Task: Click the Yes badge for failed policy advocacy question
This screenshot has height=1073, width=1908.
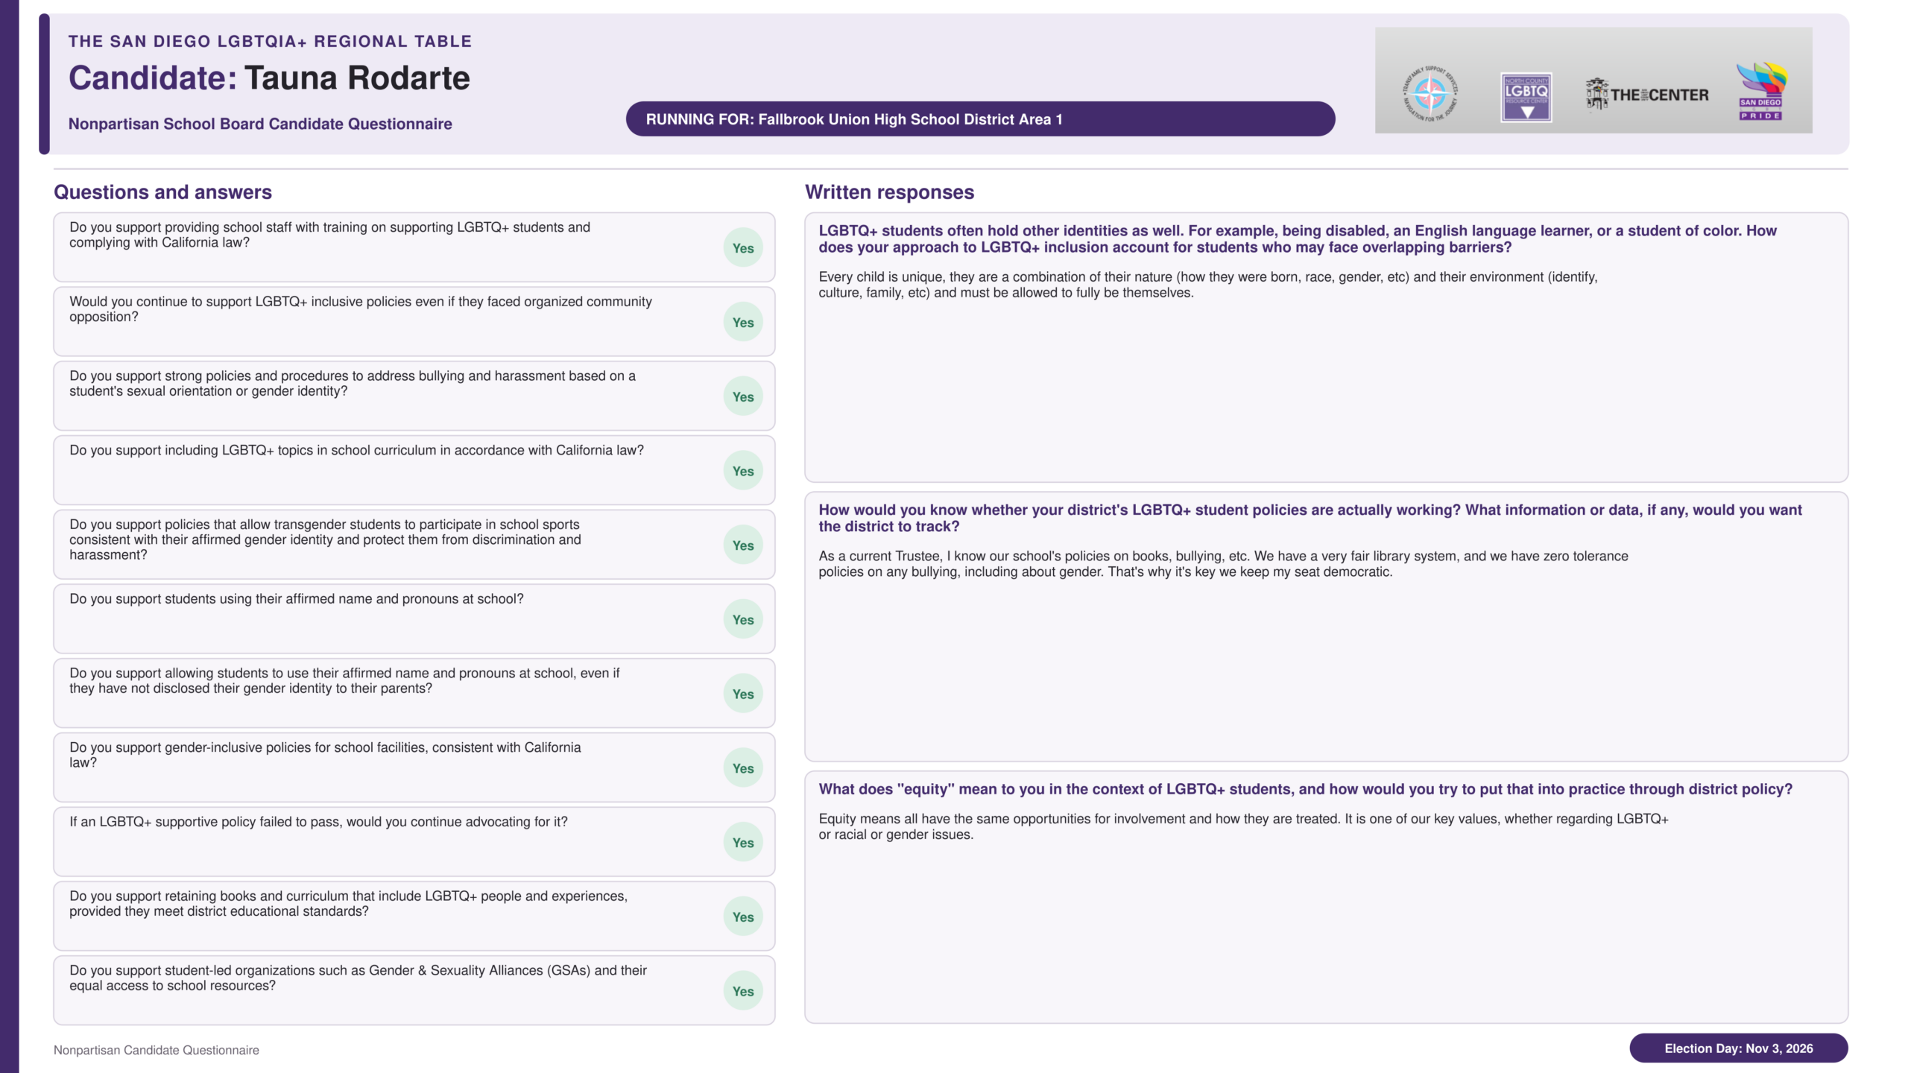Action: click(743, 842)
